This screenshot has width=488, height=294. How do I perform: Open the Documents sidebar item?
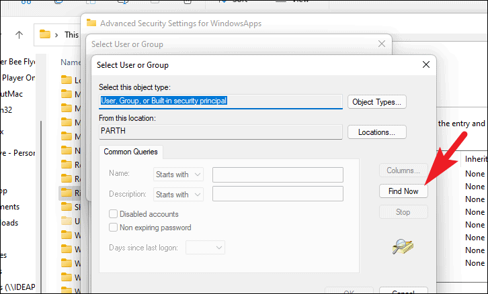click(9, 207)
